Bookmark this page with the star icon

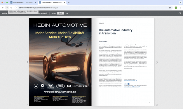pyautogui.click(x=170, y=8)
